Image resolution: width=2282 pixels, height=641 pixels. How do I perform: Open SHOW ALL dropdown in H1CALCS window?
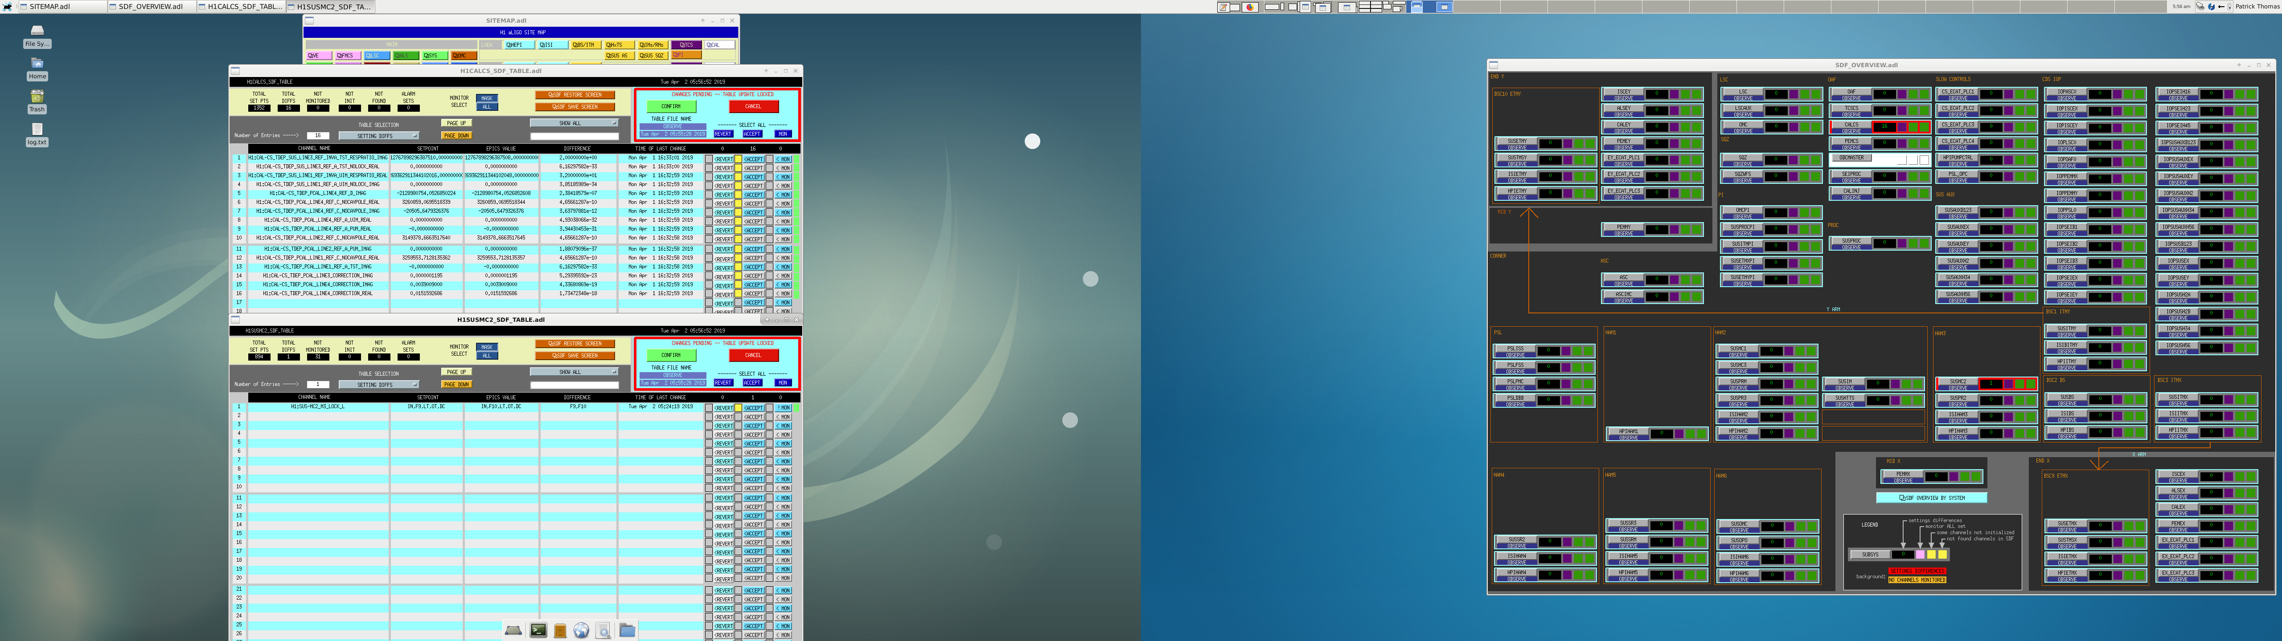[574, 123]
